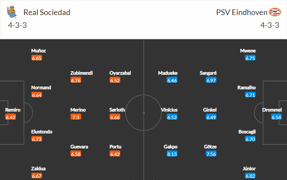Screen dimensions: 287x180
Task: Click Zaldua's 6.67 rating badge
Action: (37, 176)
